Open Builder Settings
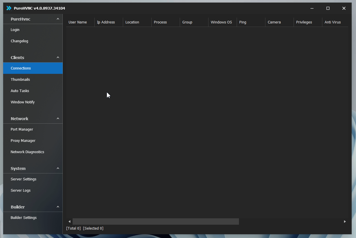This screenshot has height=238, width=356. coord(33,218)
